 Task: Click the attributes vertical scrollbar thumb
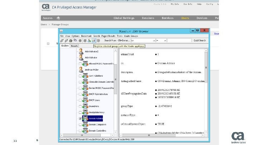click(x=206, y=68)
